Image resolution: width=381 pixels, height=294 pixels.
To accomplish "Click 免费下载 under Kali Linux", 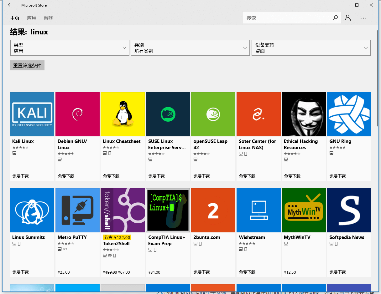I will click(x=20, y=176).
